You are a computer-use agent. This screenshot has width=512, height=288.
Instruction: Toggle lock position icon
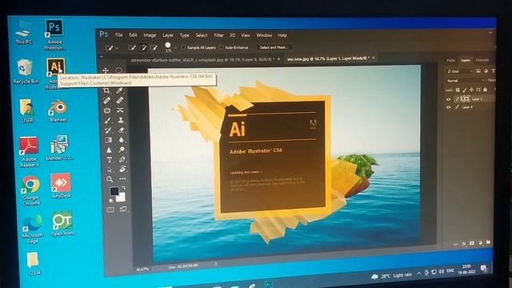tap(471, 90)
